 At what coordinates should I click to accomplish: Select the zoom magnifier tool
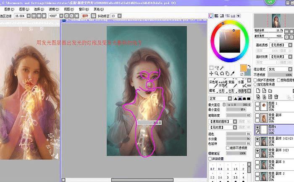(x=217, y=74)
